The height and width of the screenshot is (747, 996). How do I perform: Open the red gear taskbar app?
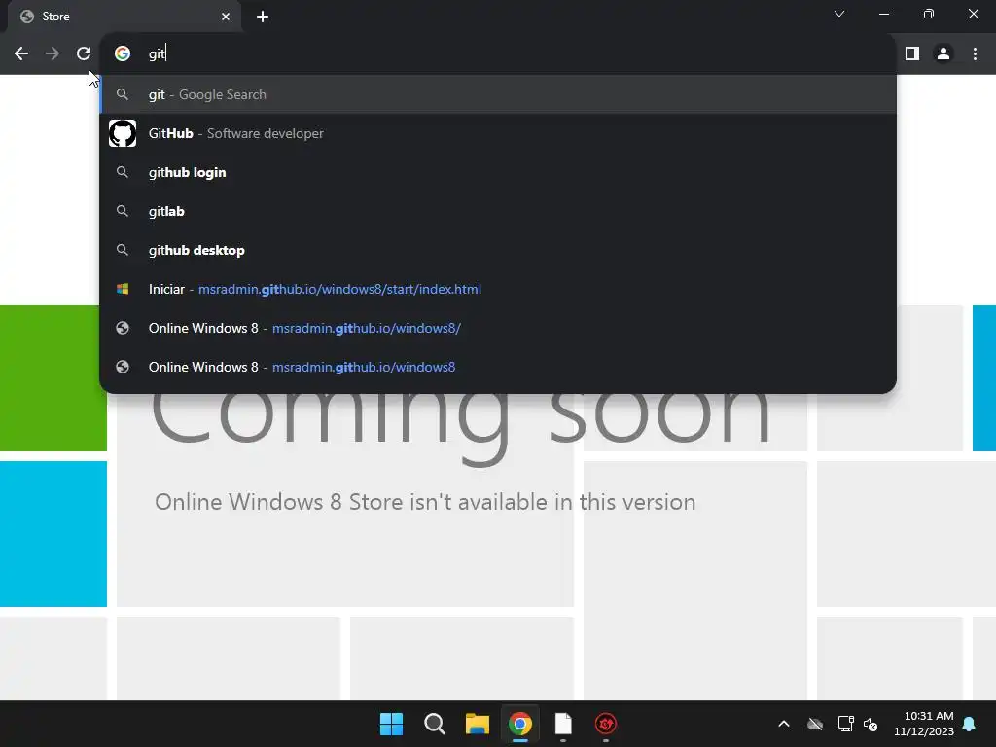pyautogui.click(x=605, y=724)
